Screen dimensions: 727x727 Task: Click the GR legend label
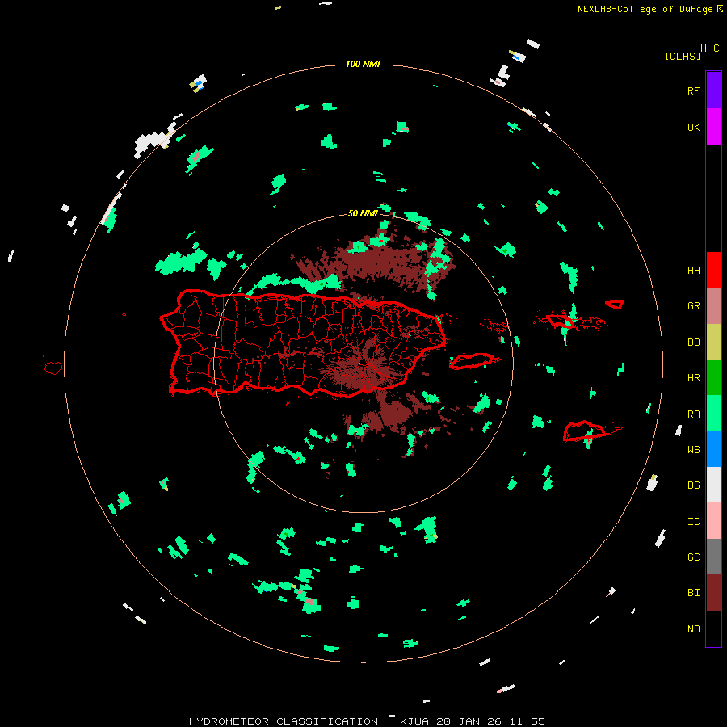(x=693, y=306)
